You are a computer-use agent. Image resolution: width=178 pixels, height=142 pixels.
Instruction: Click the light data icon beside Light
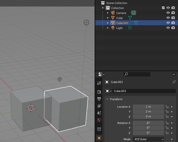click(x=130, y=28)
